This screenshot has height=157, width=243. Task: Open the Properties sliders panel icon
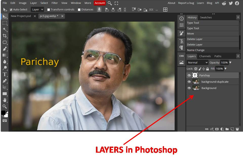coord(181,25)
